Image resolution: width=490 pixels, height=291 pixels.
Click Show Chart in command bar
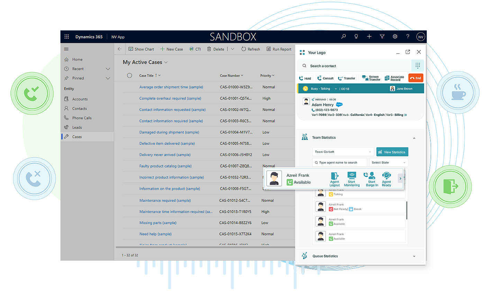(x=141, y=49)
